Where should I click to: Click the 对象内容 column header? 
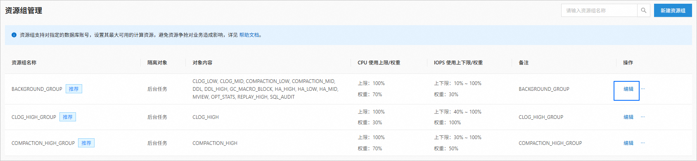coord(202,63)
